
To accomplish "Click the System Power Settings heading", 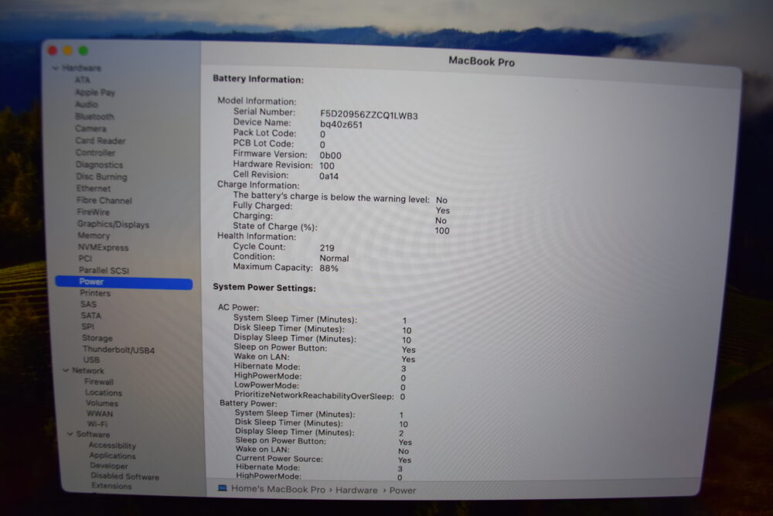I will 264,288.
